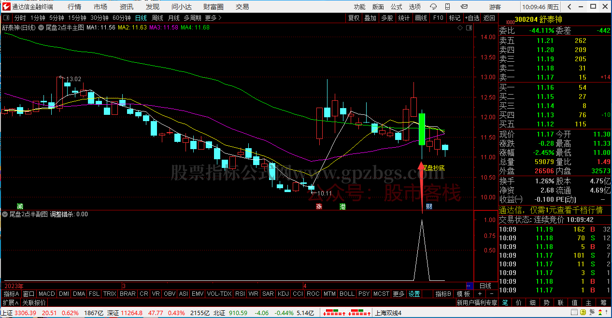Switch to 分时 intraday view
This screenshot has height=318, width=612.
pos(20,18)
